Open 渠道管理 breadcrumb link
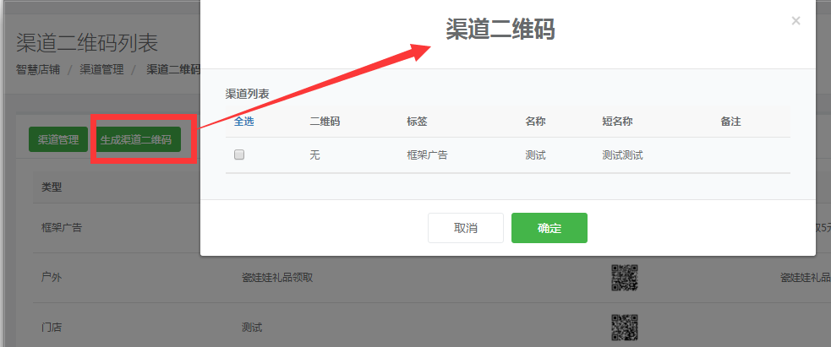The height and width of the screenshot is (347, 831). [x=101, y=69]
